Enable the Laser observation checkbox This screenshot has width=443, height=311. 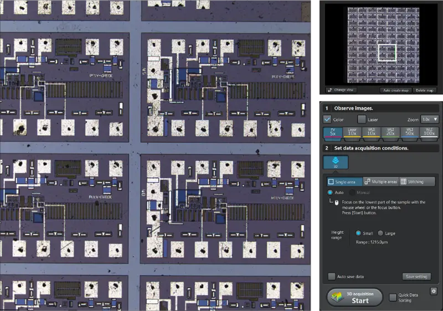pos(362,119)
